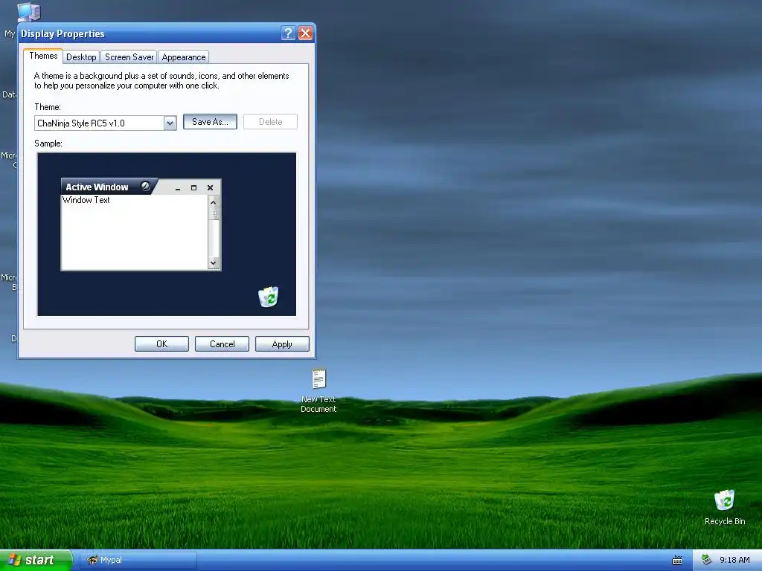This screenshot has height=571, width=762.
Task: Click sample window minimize icon
Action: pos(178,187)
